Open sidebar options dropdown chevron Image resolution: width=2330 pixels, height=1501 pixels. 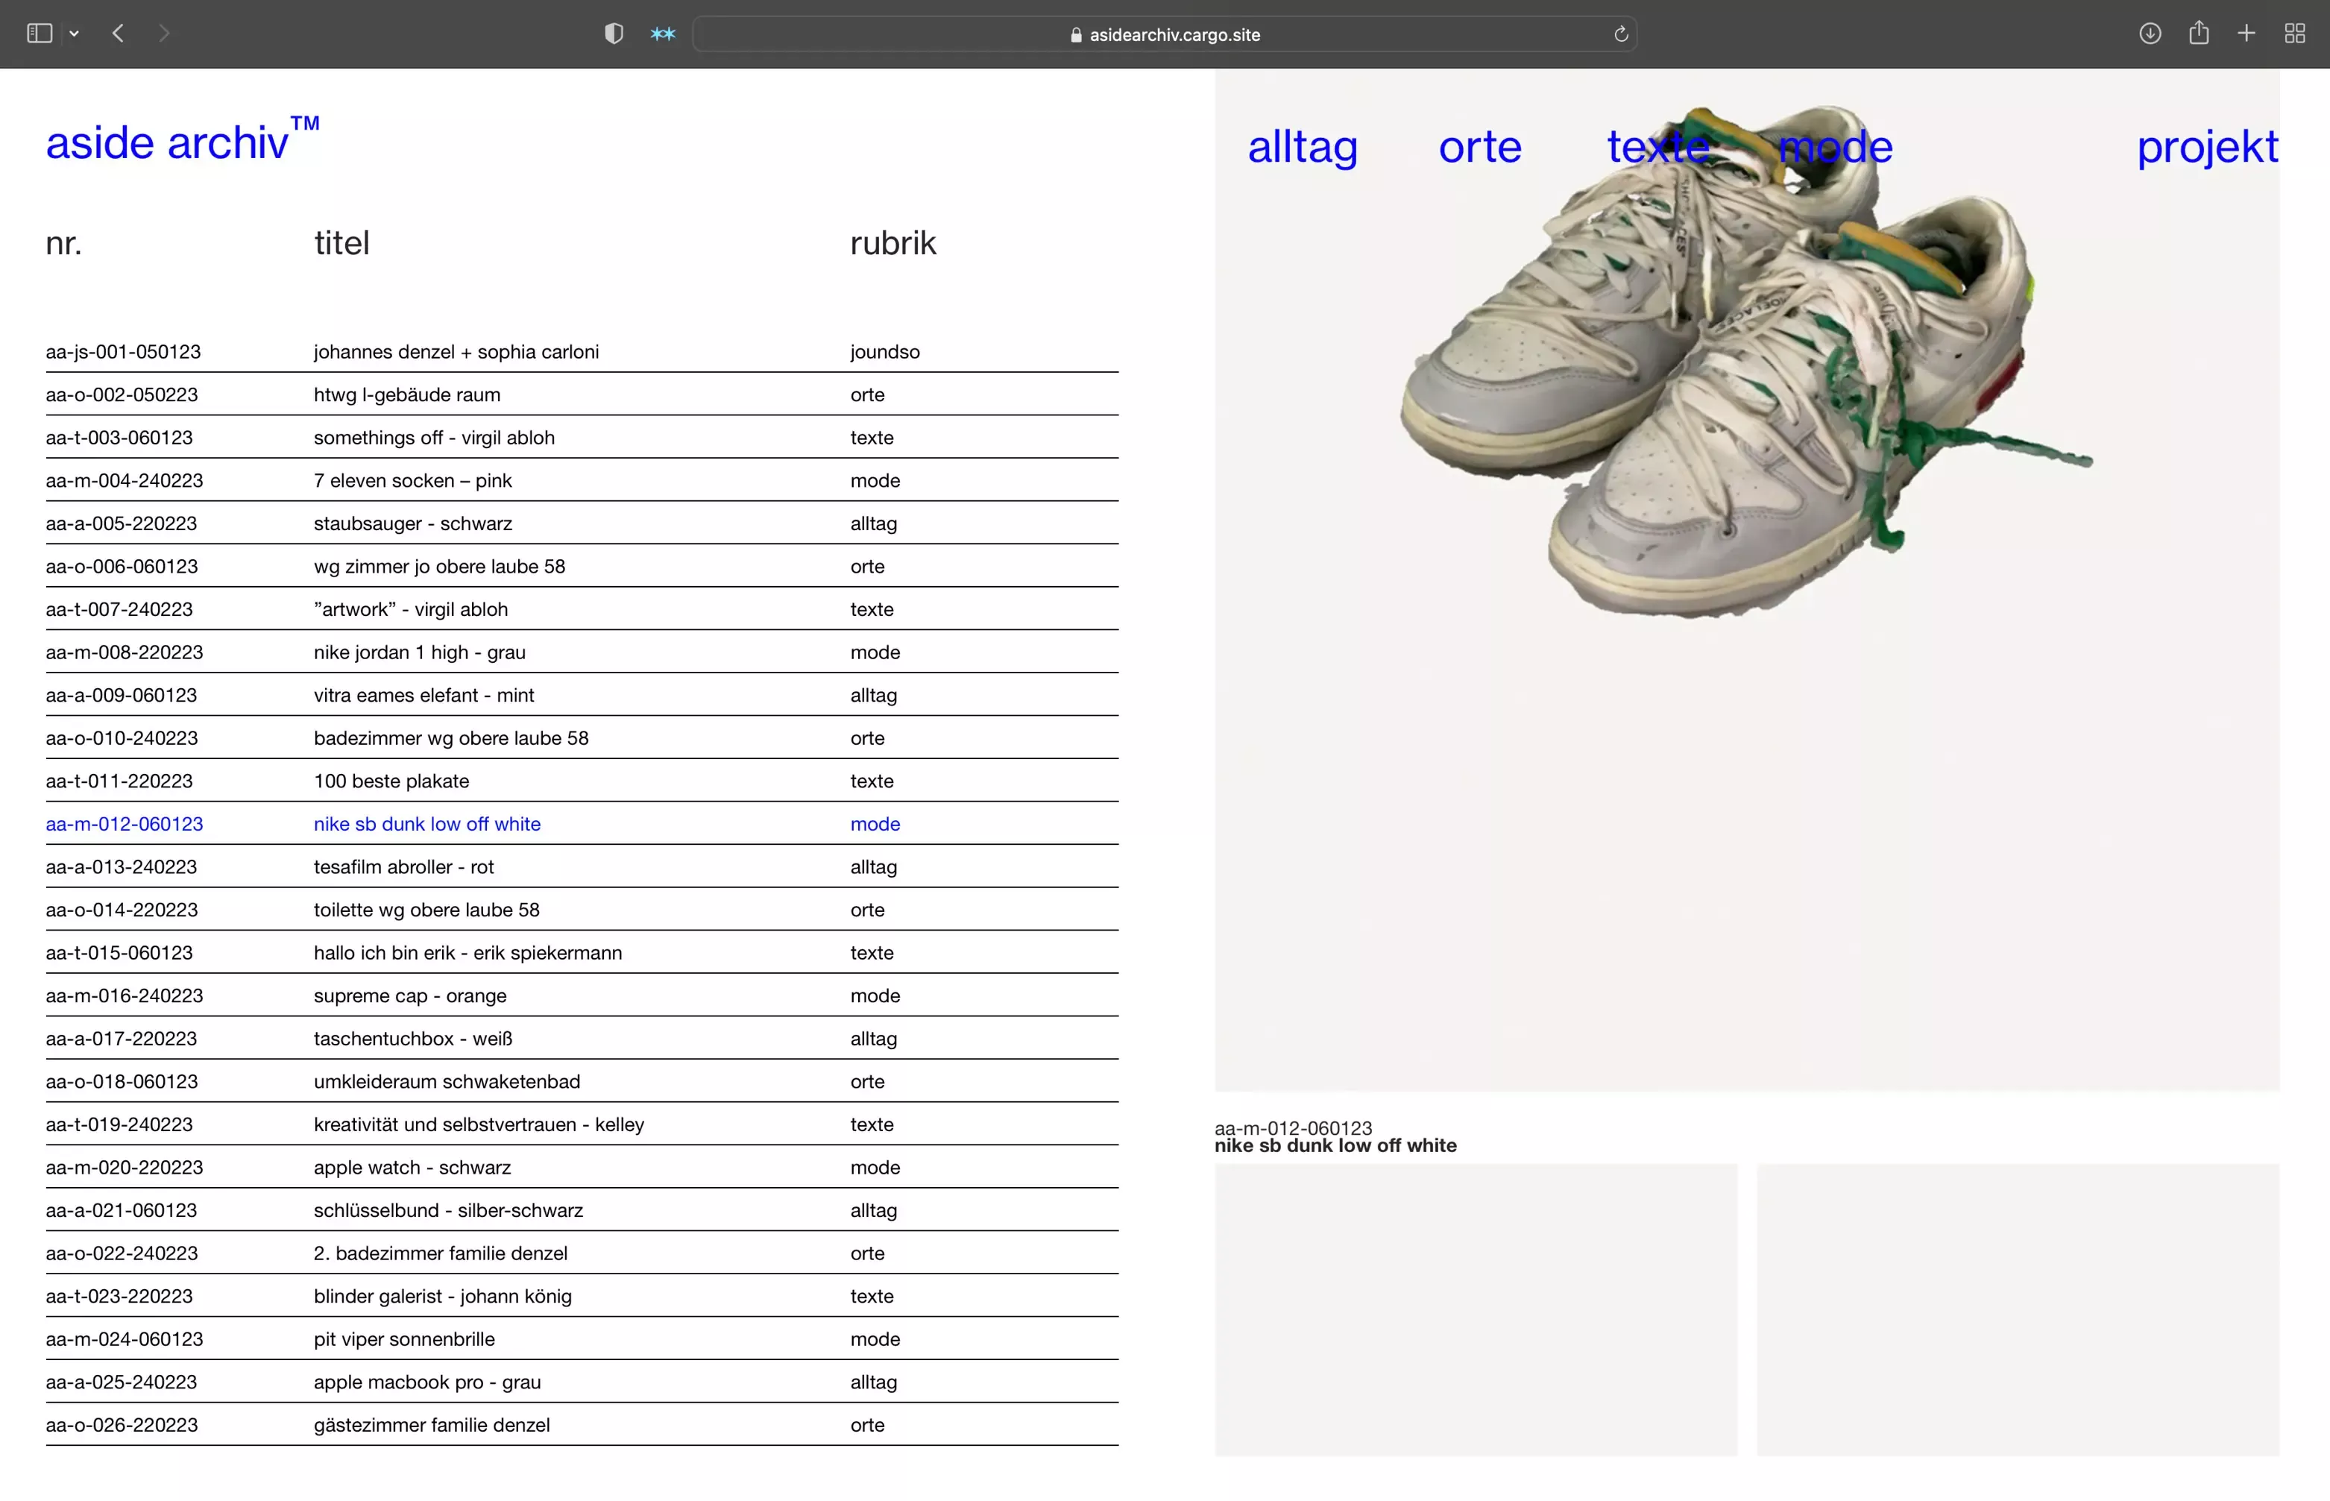point(74,34)
